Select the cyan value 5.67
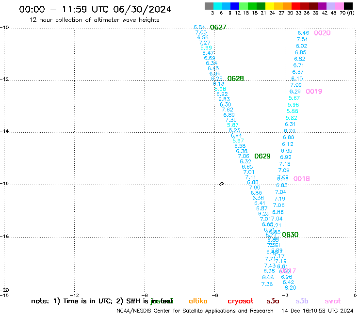 tap(294, 98)
